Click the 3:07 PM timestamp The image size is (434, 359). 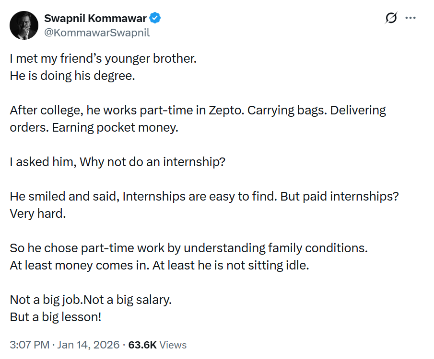(30, 345)
